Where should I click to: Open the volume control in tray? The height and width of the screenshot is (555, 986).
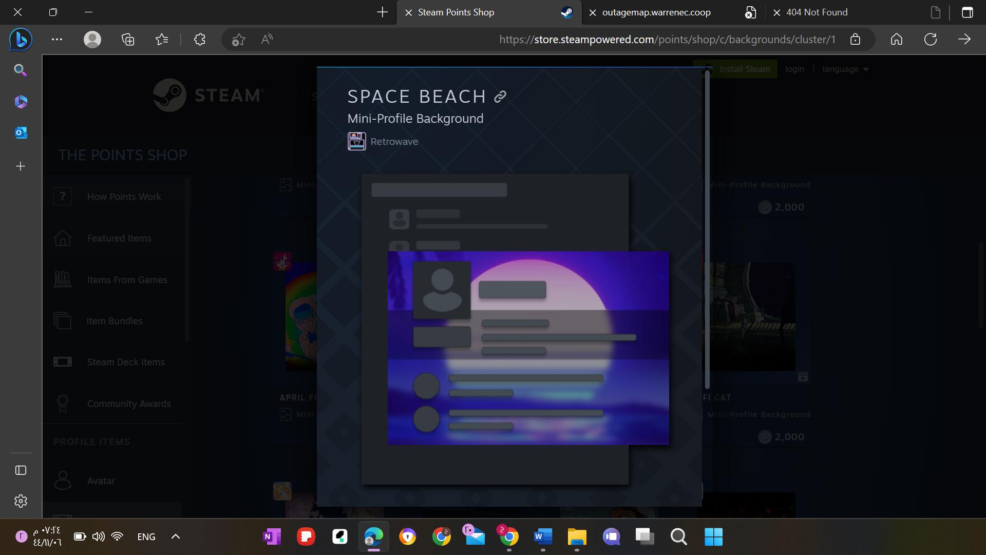tap(98, 536)
